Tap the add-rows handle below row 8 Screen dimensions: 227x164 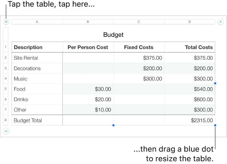[x=6, y=130]
